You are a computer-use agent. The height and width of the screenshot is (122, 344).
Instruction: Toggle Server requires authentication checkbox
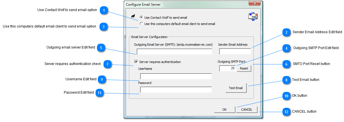[x=136, y=62]
